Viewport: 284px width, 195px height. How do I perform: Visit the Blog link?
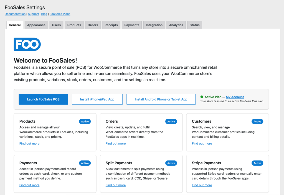44,14
